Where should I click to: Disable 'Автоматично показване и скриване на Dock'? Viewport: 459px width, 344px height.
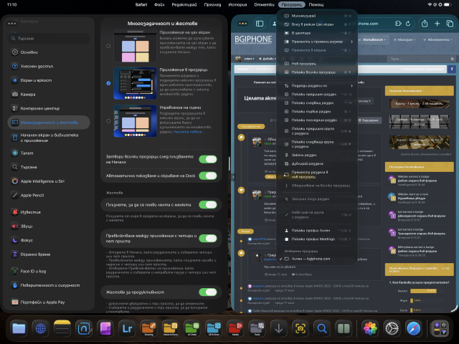point(207,176)
